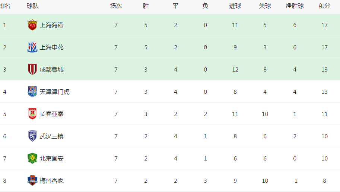Click the 场次 column header
Image resolution: width=340 pixels, height=192 pixels.
pyautogui.click(x=116, y=6)
